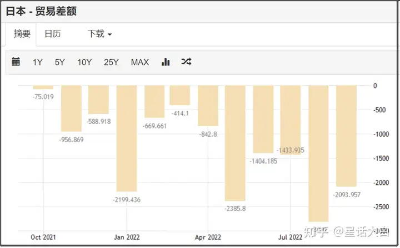Click the January 2022 bar showing -2199.436
Viewport: 400px width, 248px height.
[x=126, y=138]
